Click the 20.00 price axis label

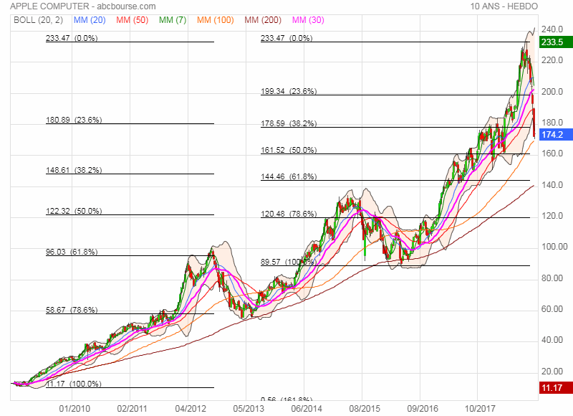point(552,372)
